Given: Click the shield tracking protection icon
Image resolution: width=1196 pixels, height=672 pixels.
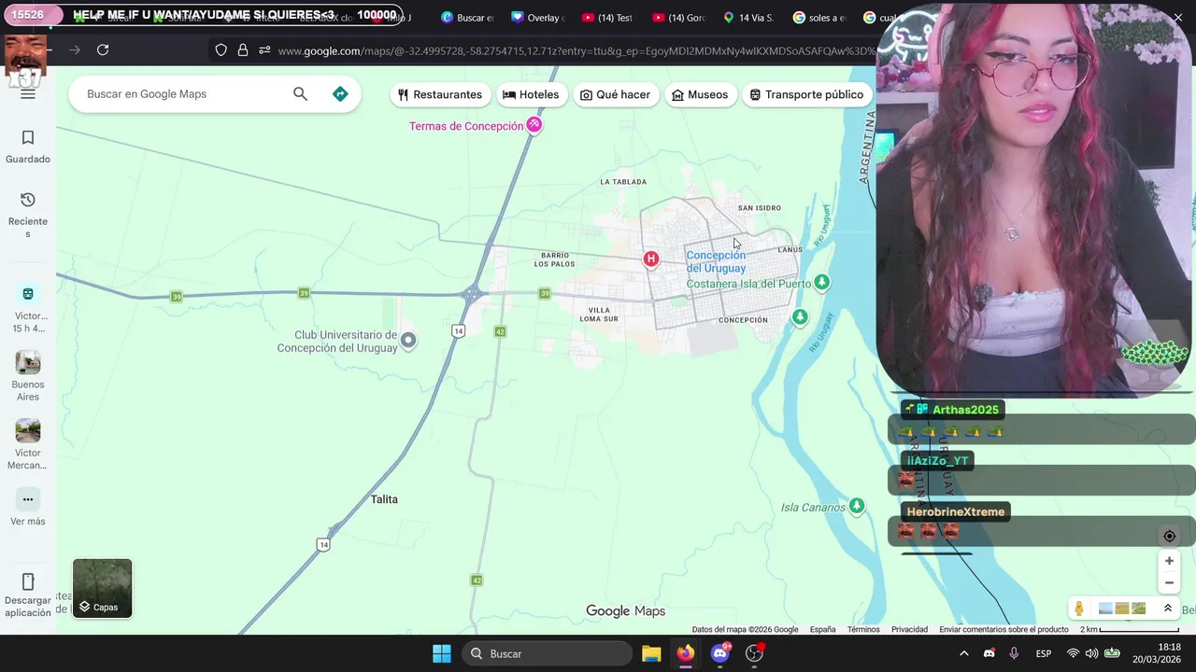Looking at the screenshot, I should pos(221,50).
